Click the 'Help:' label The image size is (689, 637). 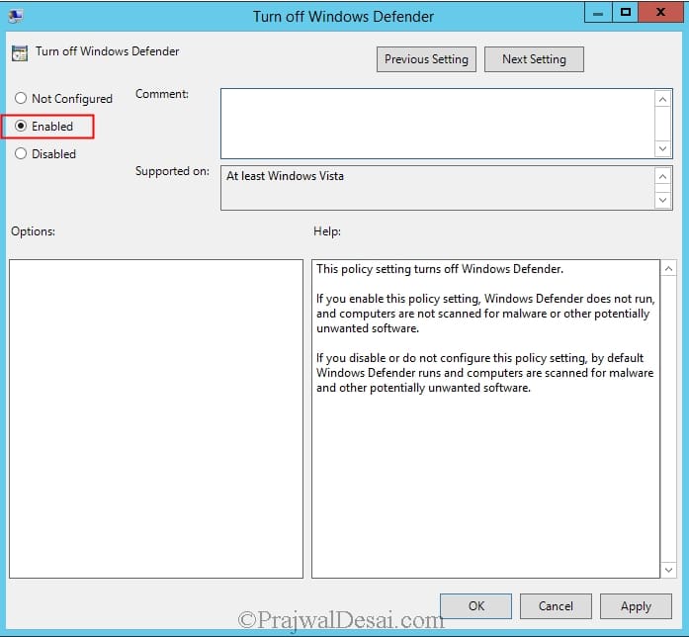(x=327, y=231)
